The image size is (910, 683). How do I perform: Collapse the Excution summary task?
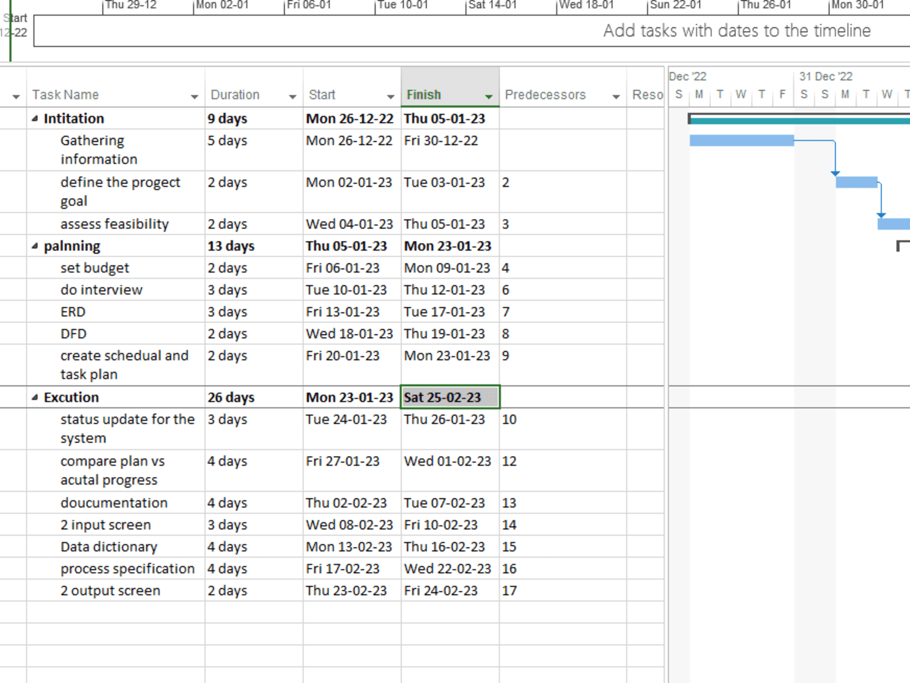35,397
